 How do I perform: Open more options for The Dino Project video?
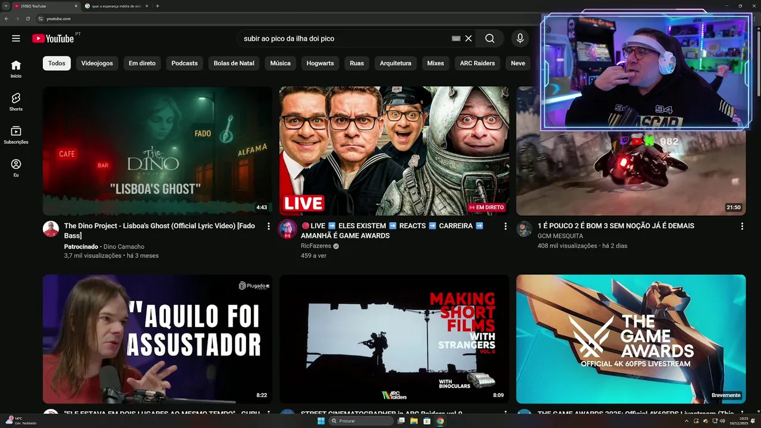click(x=269, y=226)
